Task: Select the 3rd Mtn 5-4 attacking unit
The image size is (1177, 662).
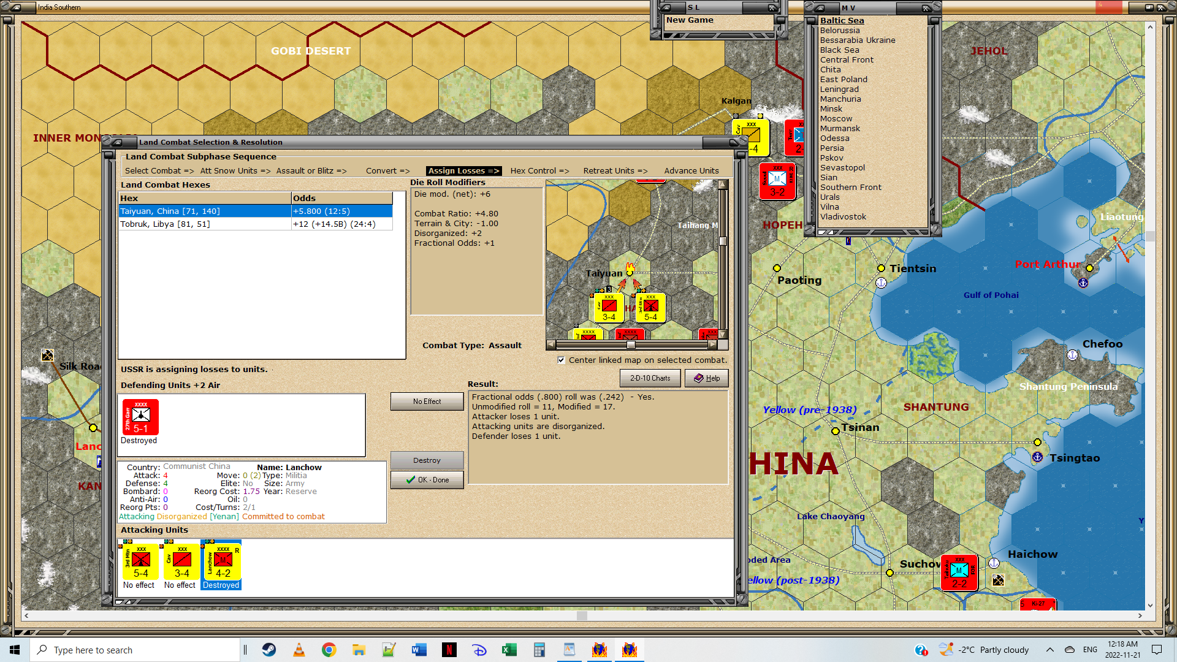Action: (140, 561)
